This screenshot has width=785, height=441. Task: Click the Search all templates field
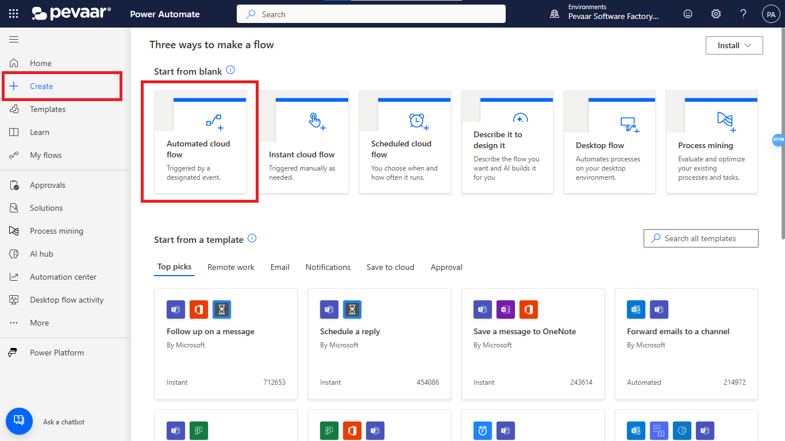701,238
